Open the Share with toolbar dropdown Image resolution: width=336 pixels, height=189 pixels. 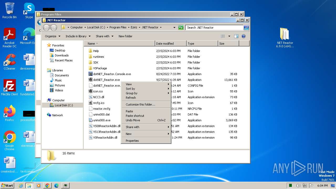pyautogui.click(x=104, y=36)
